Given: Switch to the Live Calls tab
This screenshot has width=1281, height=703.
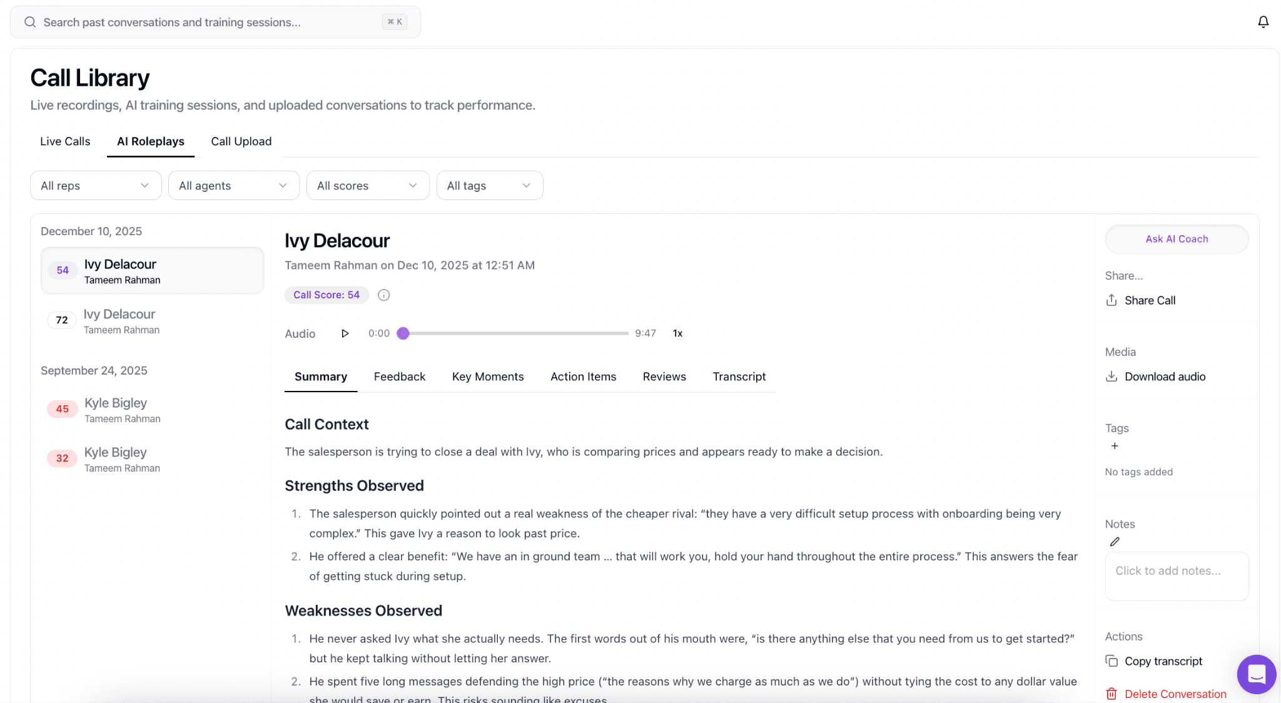Looking at the screenshot, I should tap(65, 141).
